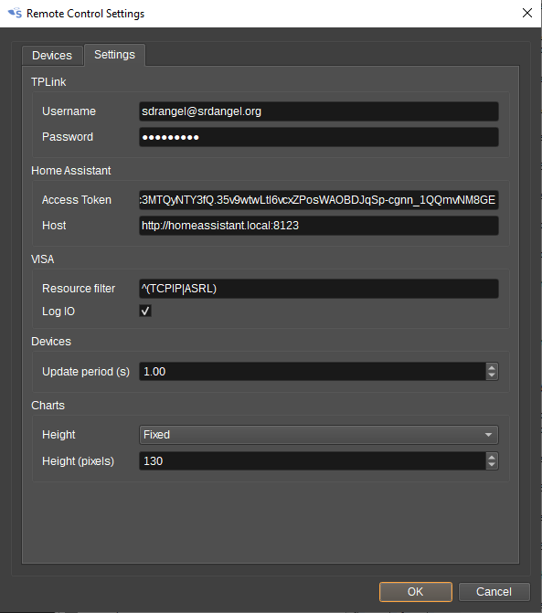This screenshot has width=542, height=613.
Task: Click the 'Height' label beside the Fixed dropdown
Action: (x=58, y=435)
